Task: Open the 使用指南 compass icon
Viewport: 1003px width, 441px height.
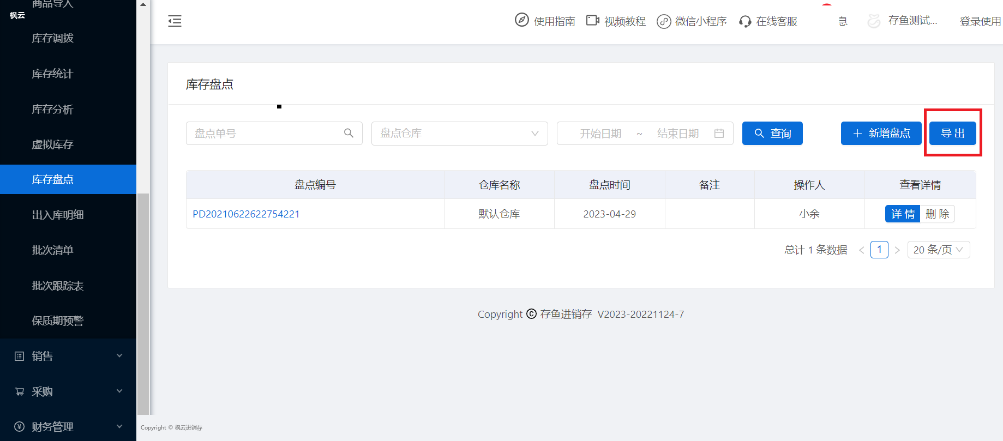Action: (x=522, y=20)
